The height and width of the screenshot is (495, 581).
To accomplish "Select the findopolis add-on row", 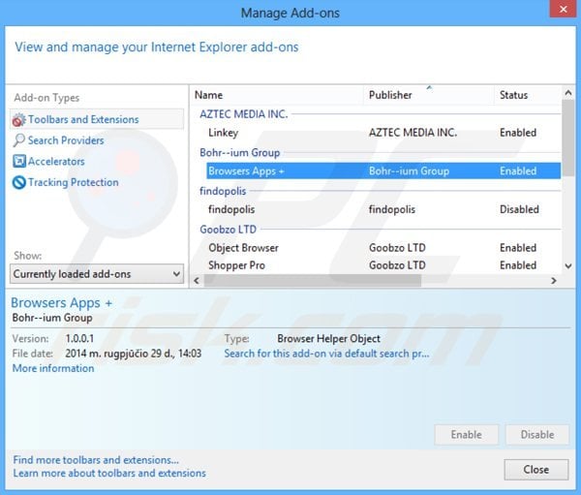I will [383, 209].
